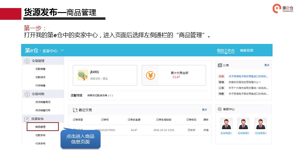Click the jb001 merchant name

pos(94,72)
